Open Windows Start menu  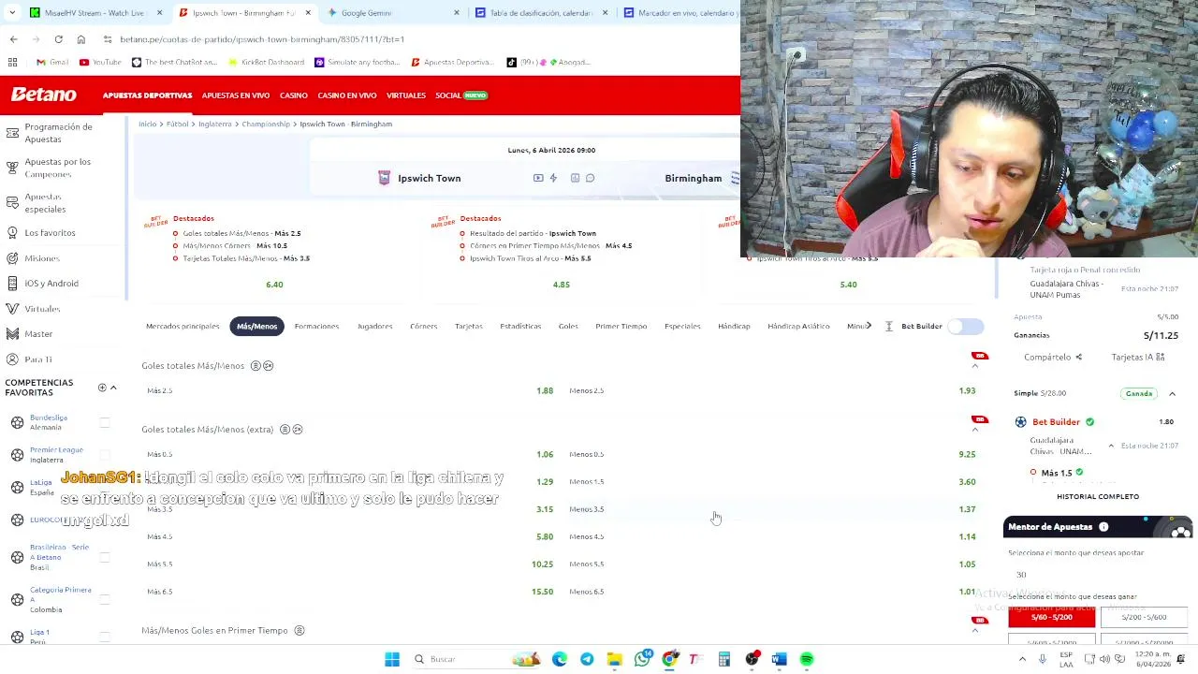point(392,659)
